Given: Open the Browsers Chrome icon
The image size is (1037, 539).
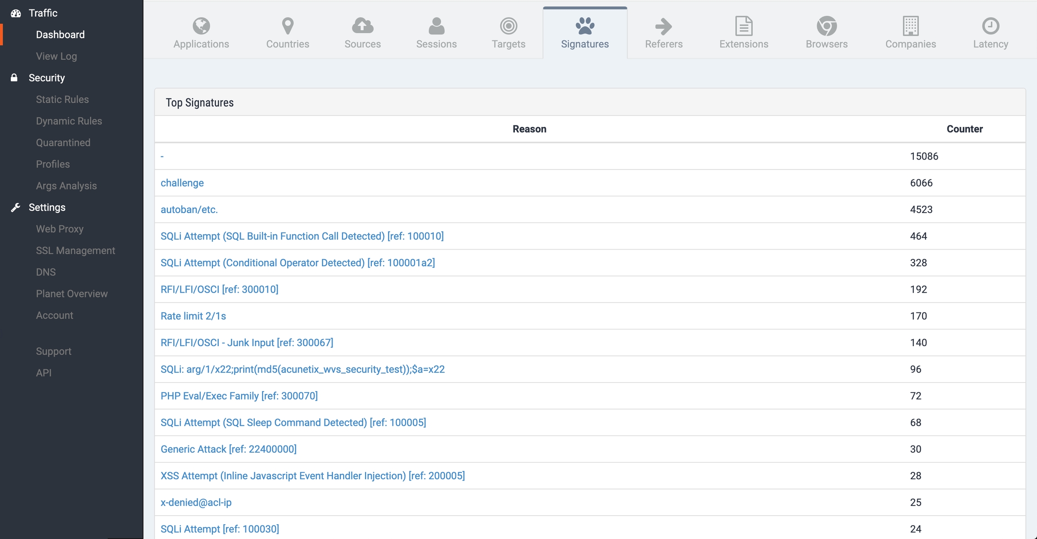Looking at the screenshot, I should click(826, 26).
